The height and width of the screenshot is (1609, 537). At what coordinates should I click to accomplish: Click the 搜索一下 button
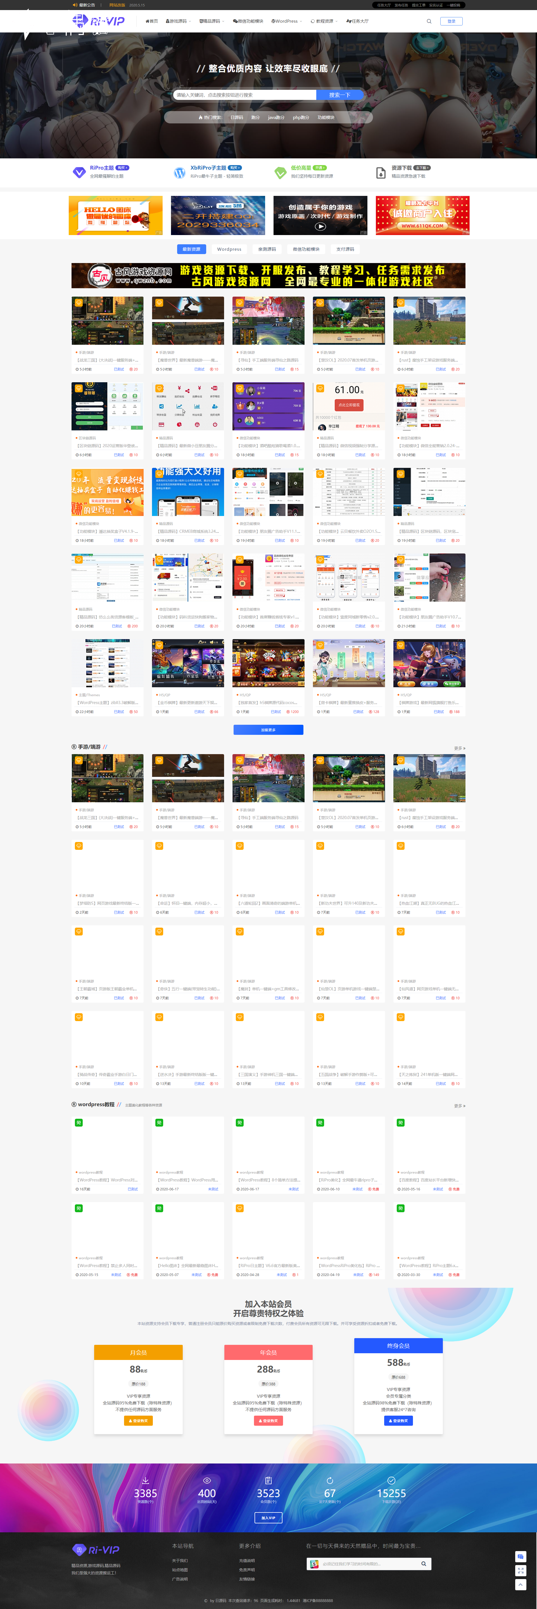coord(340,95)
